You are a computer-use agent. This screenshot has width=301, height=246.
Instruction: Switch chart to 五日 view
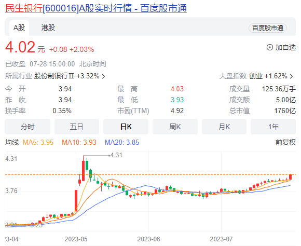pos(77,127)
